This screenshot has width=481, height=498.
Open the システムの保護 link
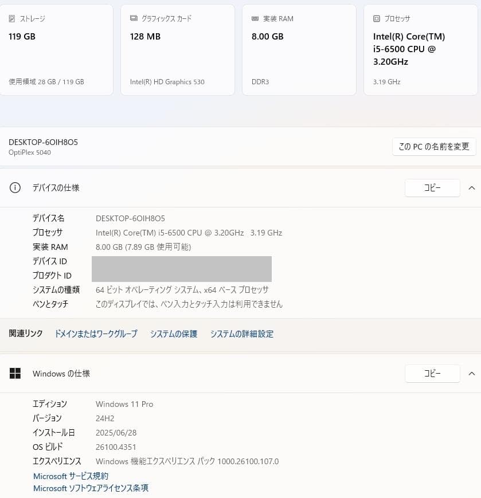pos(174,334)
